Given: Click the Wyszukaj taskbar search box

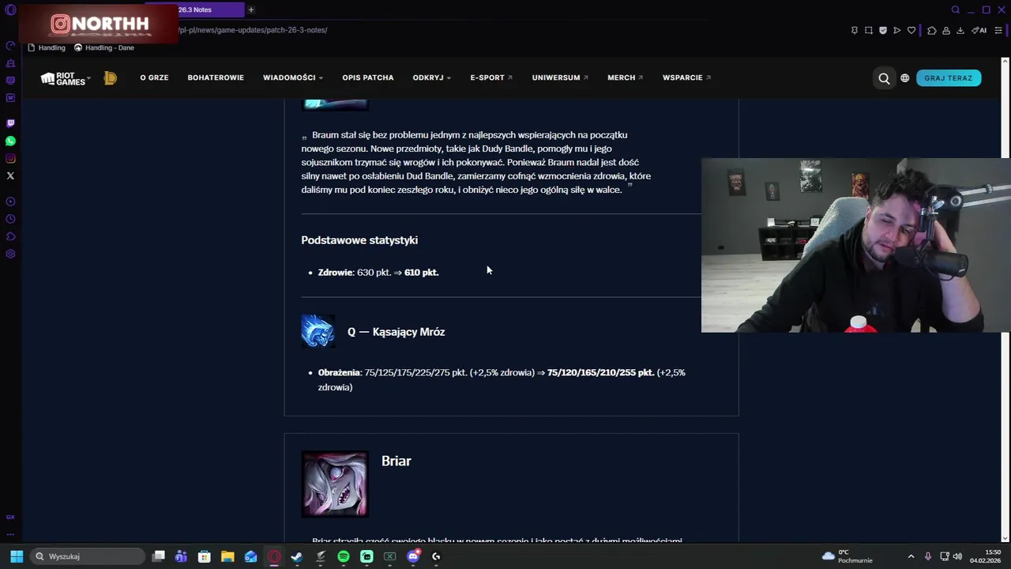Looking at the screenshot, I should pyautogui.click(x=88, y=556).
